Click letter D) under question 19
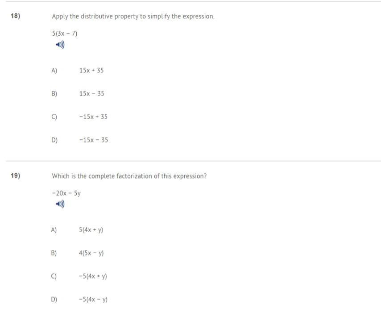The image size is (381, 318). tap(54, 299)
